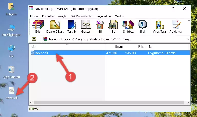The height and width of the screenshot is (117, 197).
Task: Click the Dizine Çıkart extract icon
Action: click(x=55, y=27)
